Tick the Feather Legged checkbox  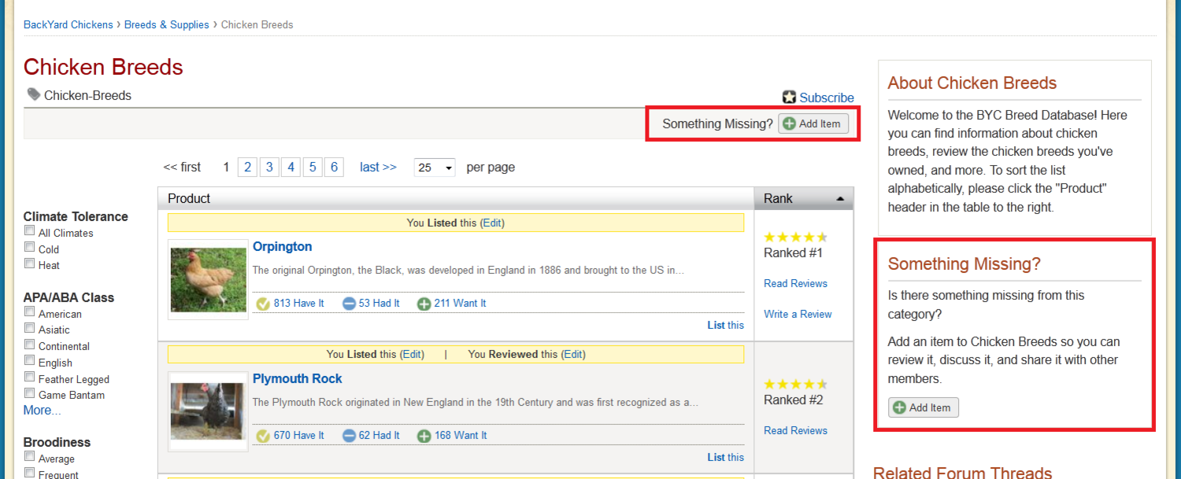[x=30, y=378]
